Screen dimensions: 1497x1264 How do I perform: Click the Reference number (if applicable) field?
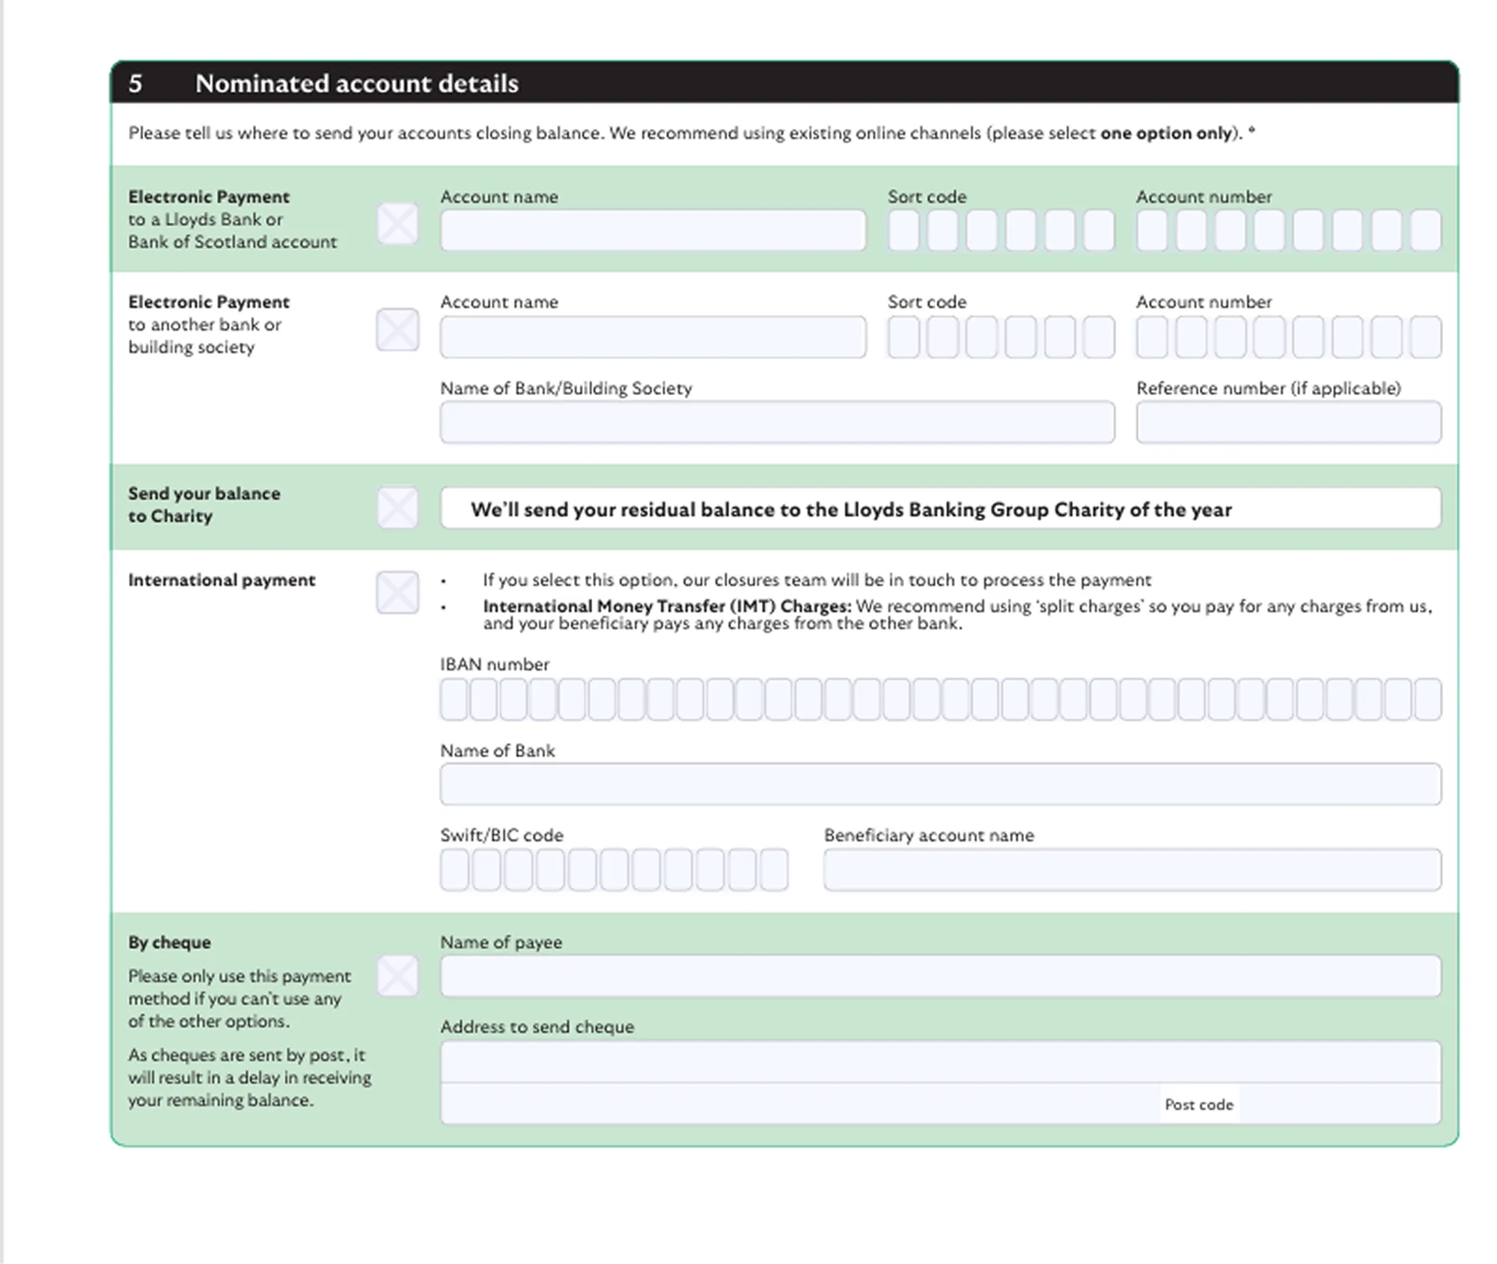pos(1288,422)
